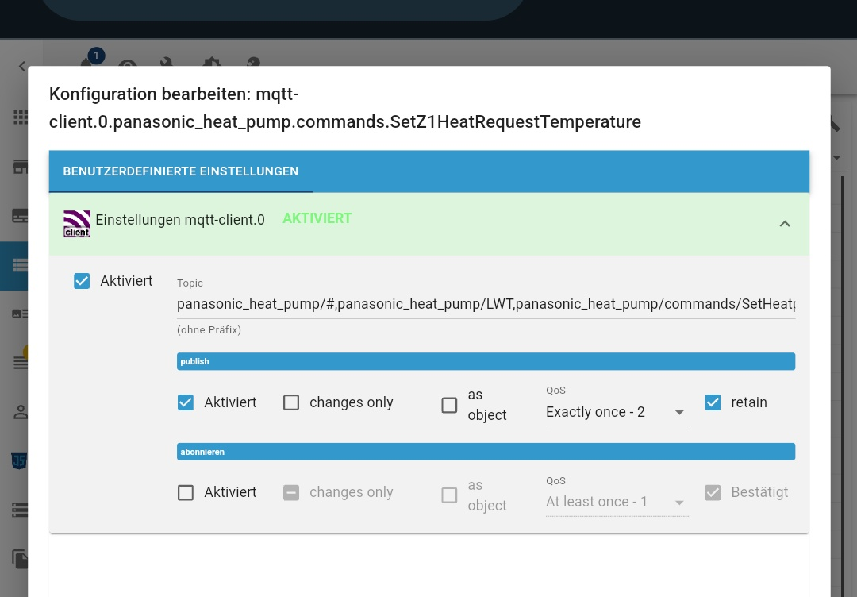Collapse the Einstellungen mqtt-client.0 section
Viewport: 857px width, 597px height.
coord(784,224)
